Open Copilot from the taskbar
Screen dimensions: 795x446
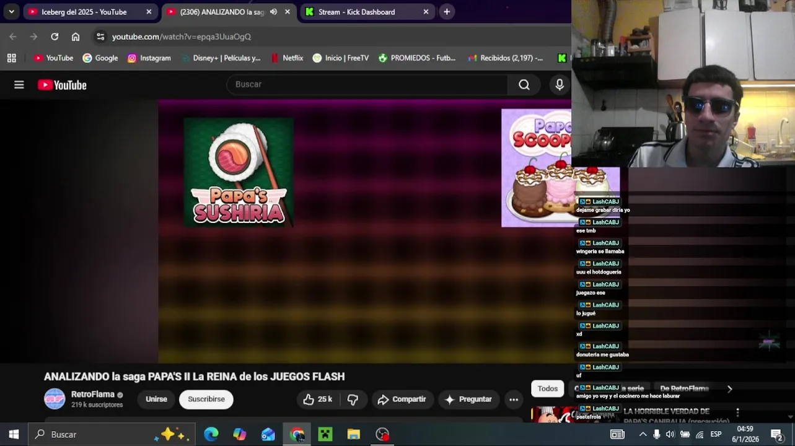[239, 434]
